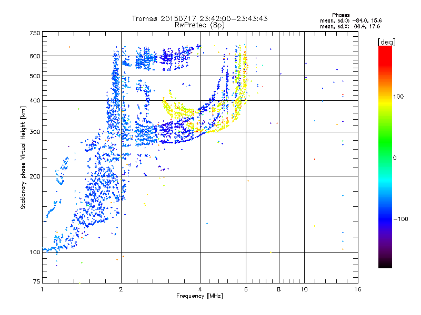Viewport: 421px width, 315px height.
Task: Click the "Stationary phase Virtual Height [km]" axis label
Action: (23, 158)
